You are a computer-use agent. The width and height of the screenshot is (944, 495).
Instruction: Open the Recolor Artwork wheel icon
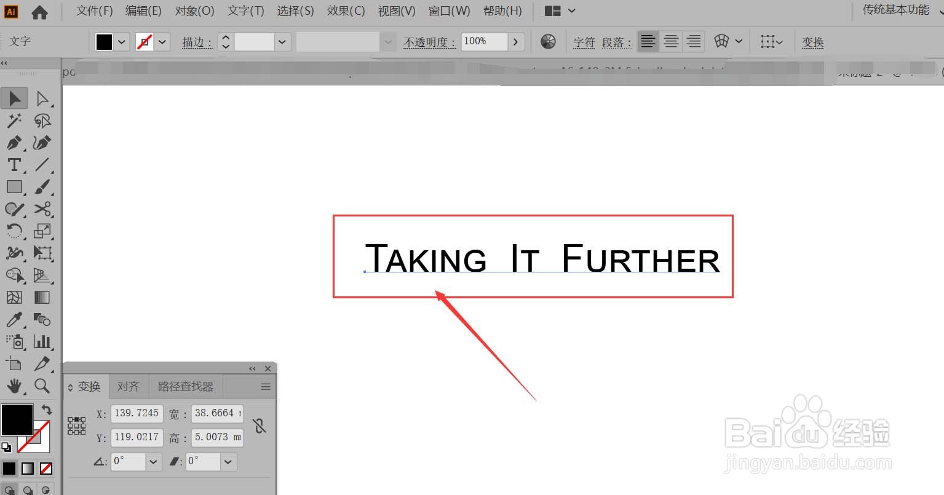click(x=548, y=42)
